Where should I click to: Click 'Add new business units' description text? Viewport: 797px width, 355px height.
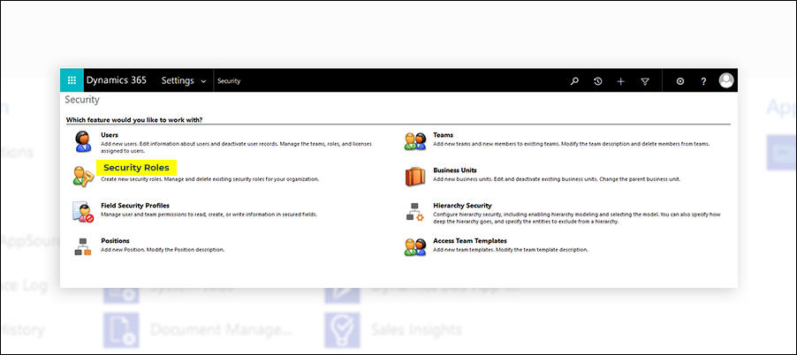click(557, 179)
